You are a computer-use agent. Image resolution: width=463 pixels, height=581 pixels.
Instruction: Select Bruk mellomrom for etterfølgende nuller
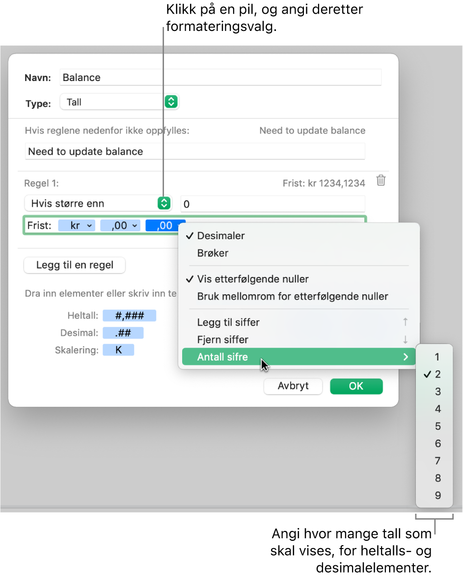click(x=299, y=297)
